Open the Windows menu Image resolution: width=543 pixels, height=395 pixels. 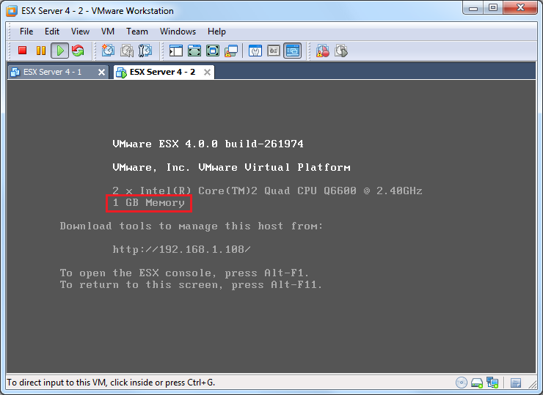pyautogui.click(x=178, y=32)
